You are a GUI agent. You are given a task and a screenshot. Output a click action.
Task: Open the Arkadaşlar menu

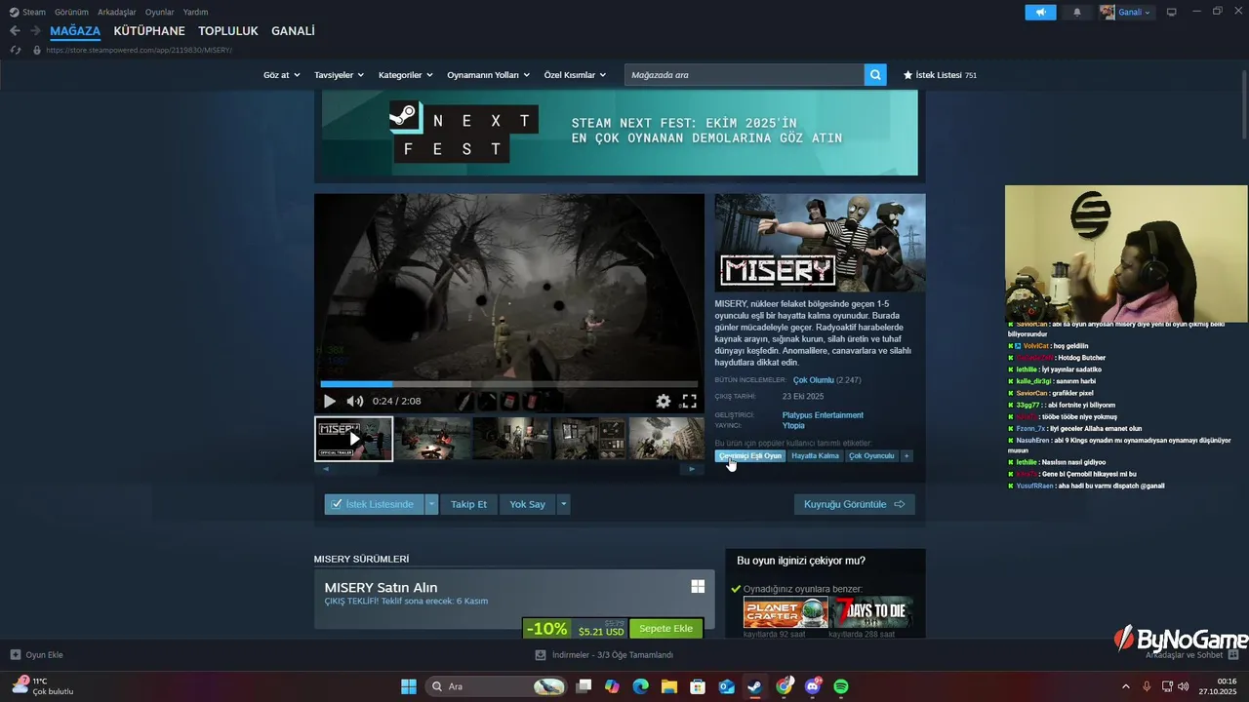(x=116, y=12)
